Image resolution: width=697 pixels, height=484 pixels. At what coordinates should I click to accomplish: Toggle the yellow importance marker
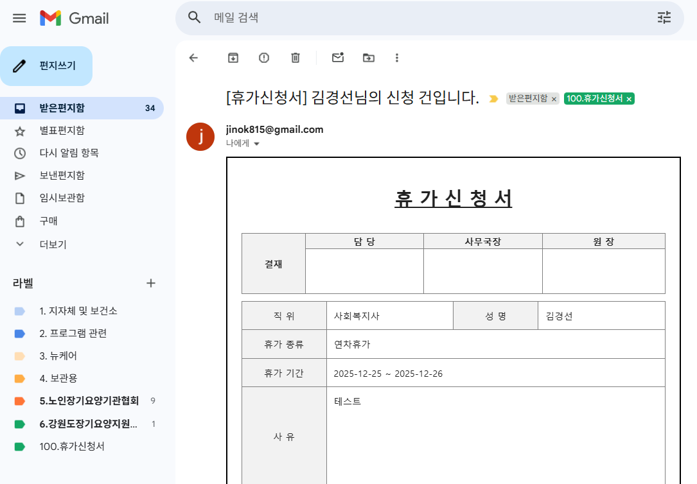coord(493,99)
